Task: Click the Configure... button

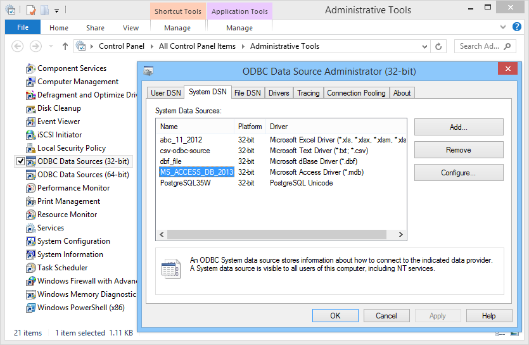Action: coord(459,173)
